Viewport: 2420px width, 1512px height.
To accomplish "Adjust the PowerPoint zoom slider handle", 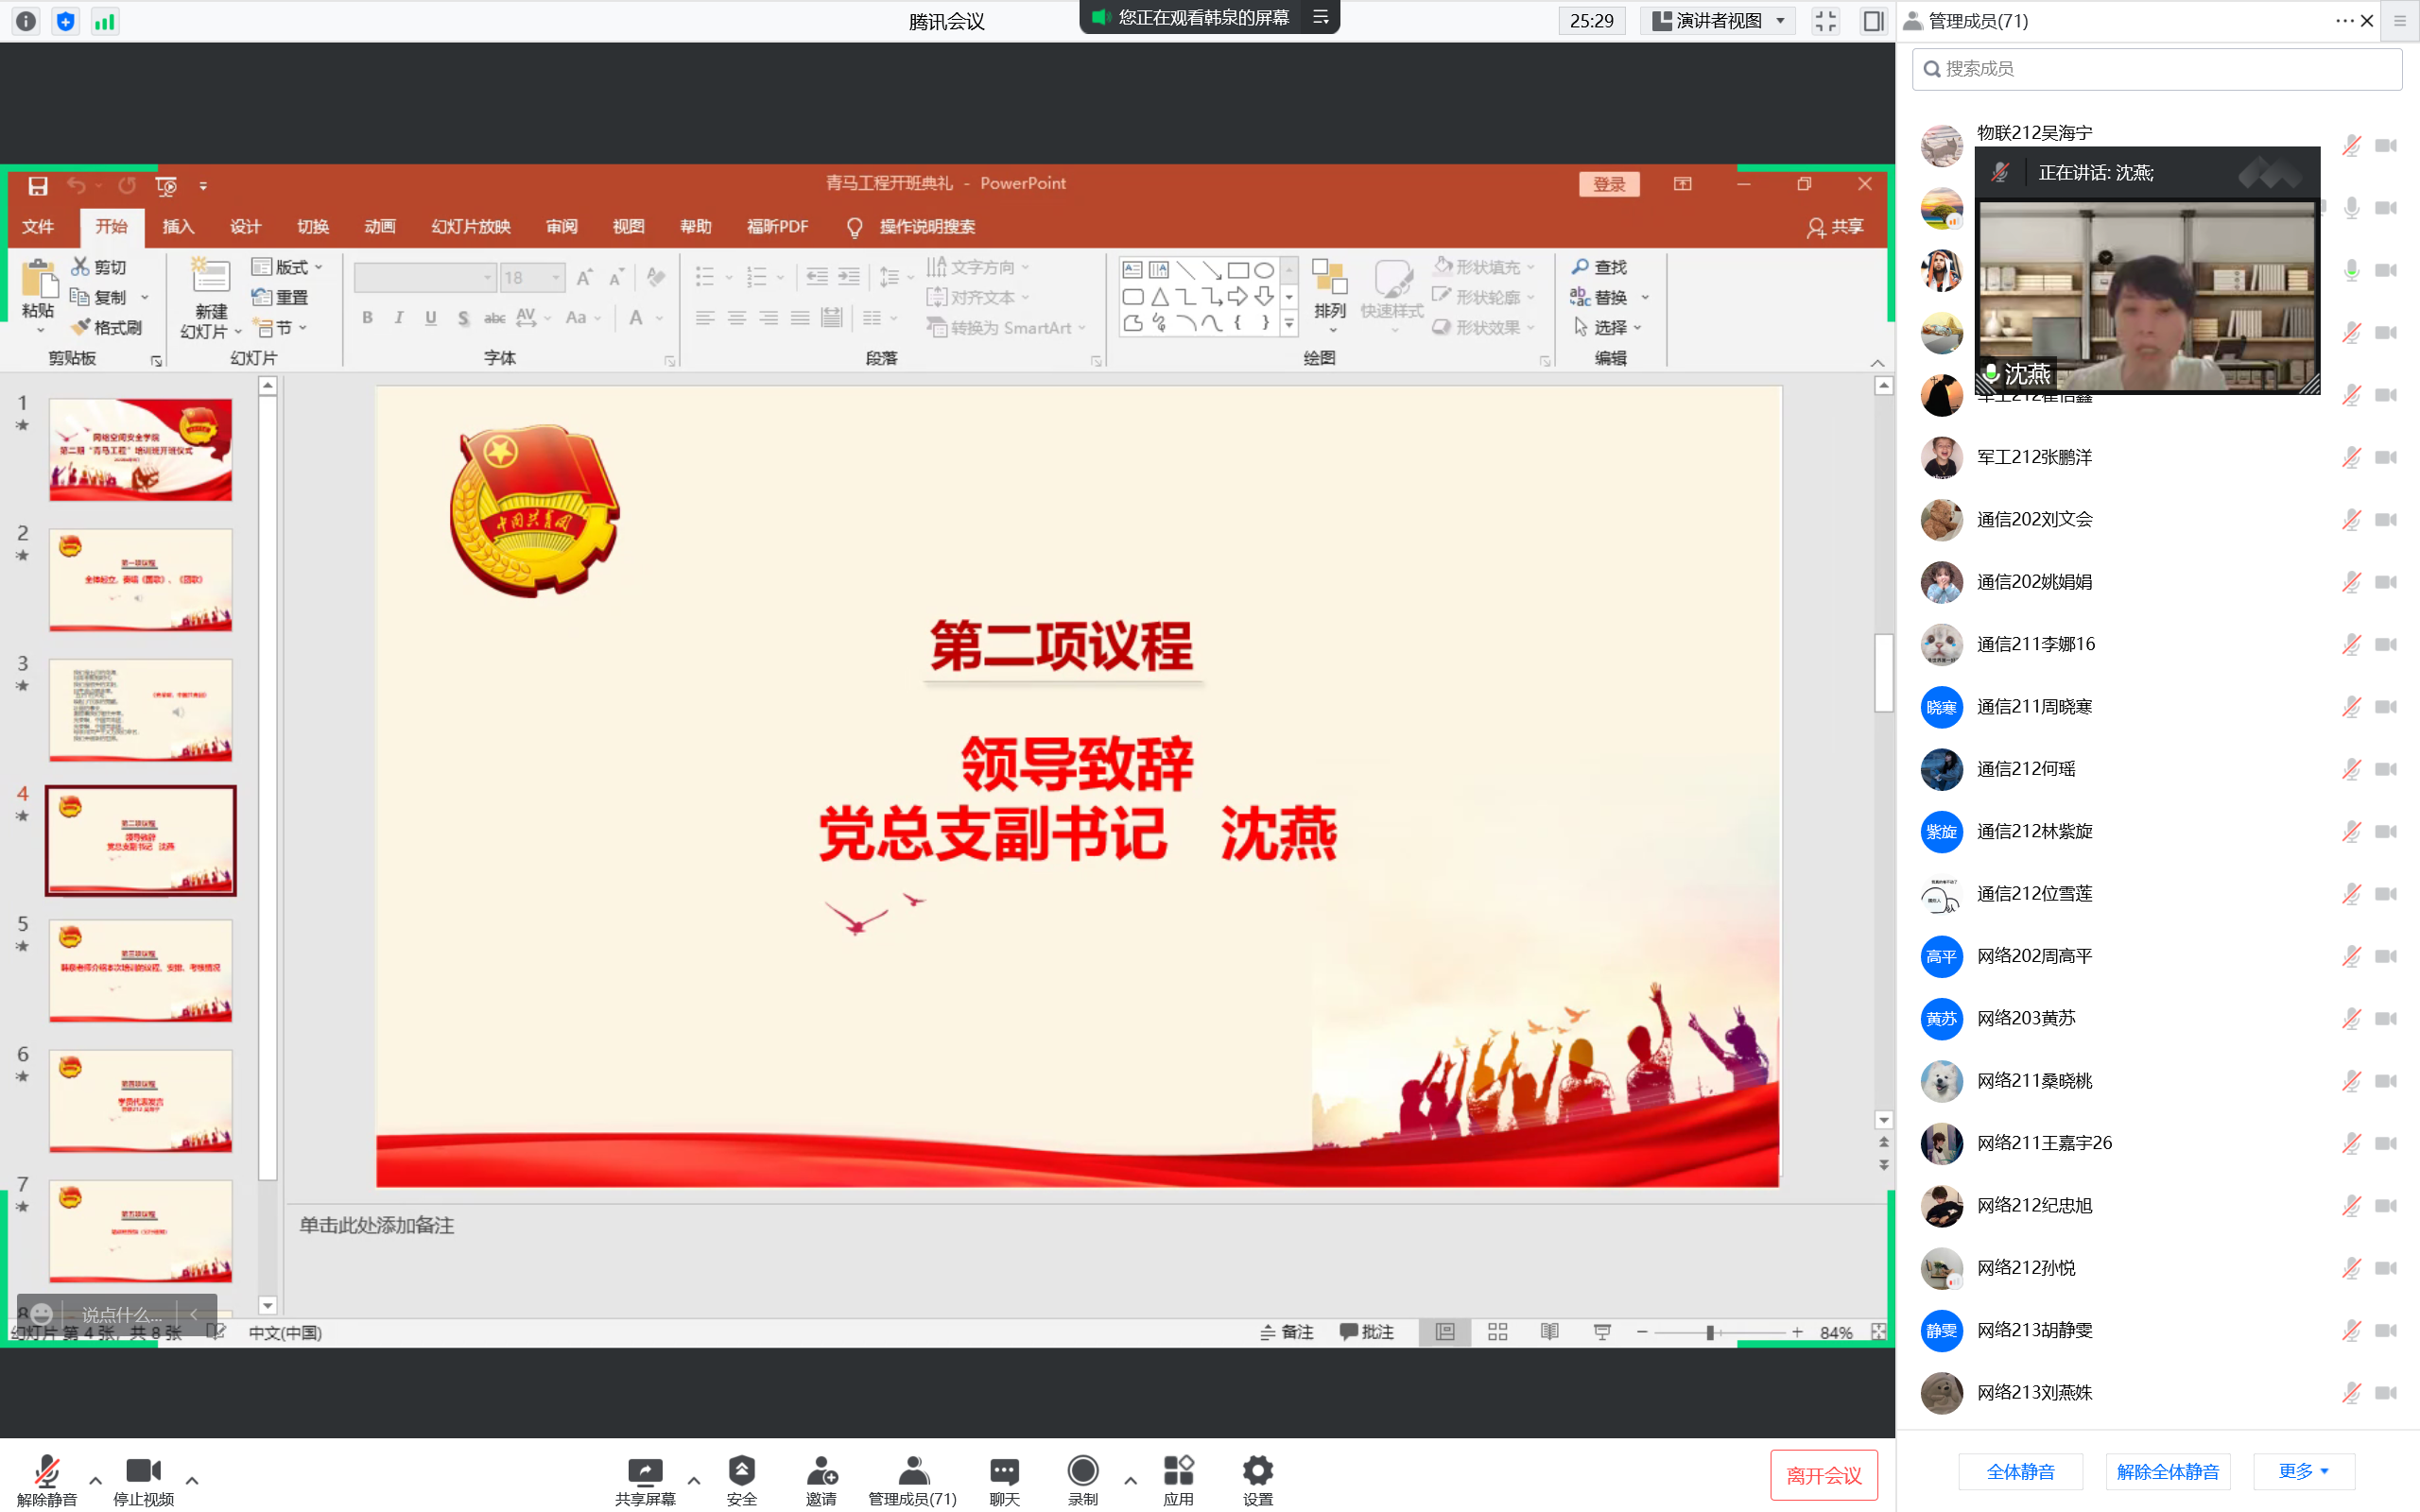I will pos(1710,1332).
